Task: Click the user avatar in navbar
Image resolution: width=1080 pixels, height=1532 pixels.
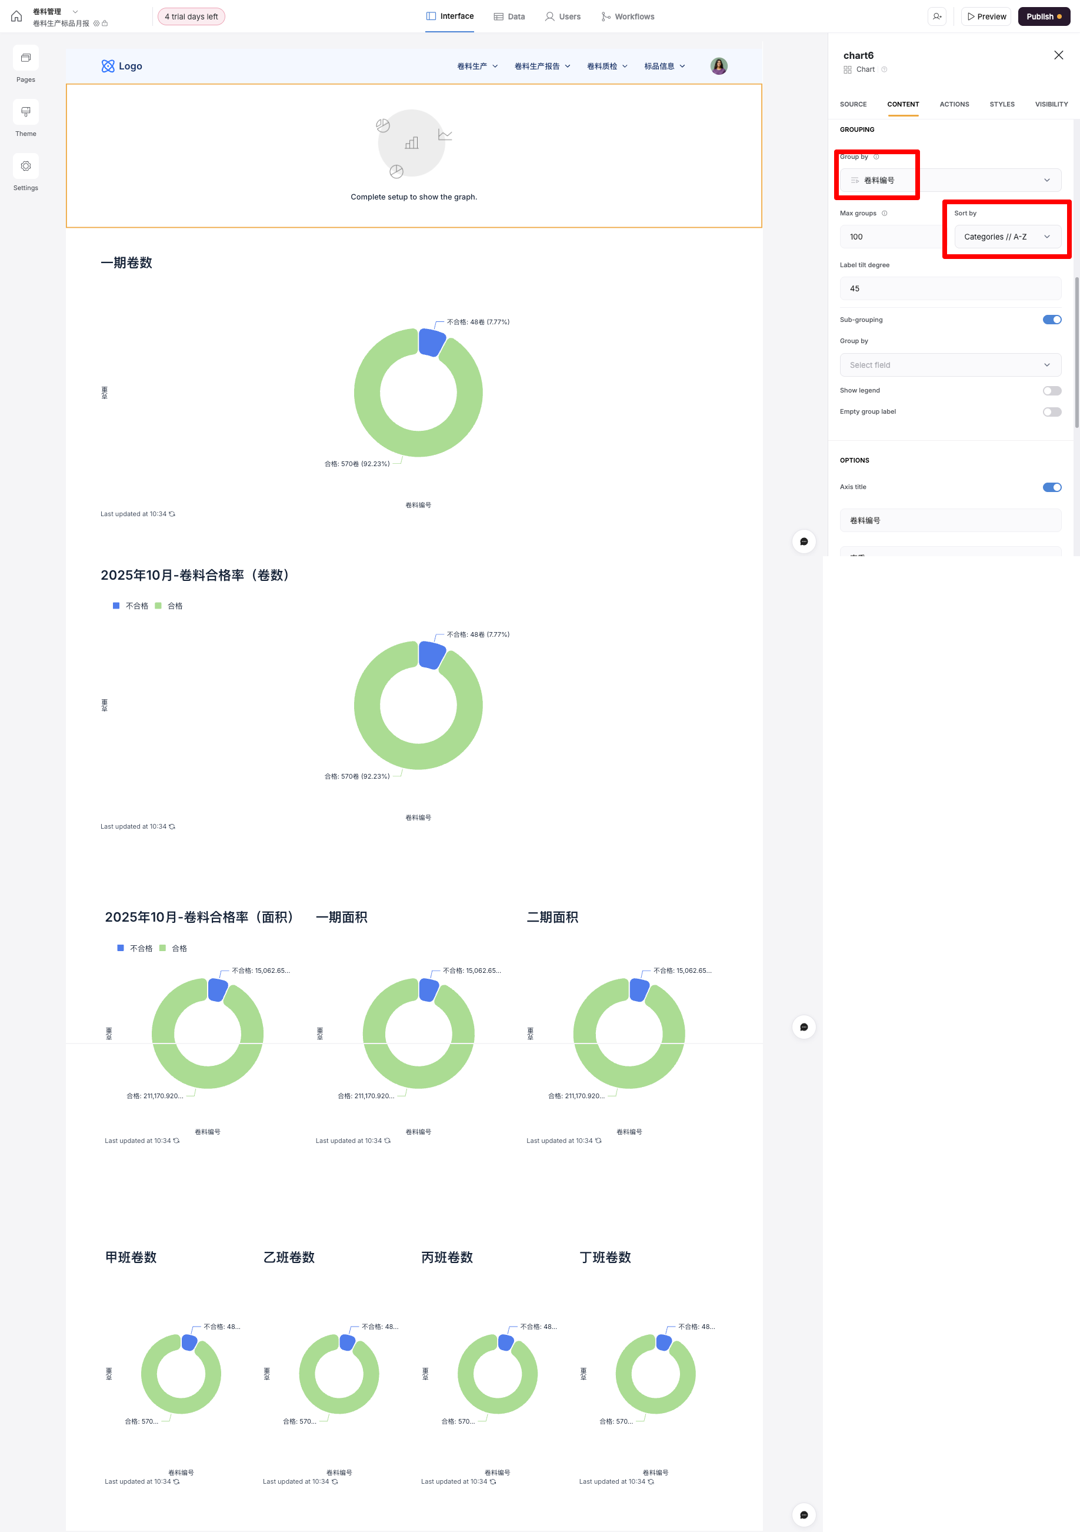Action: click(718, 66)
